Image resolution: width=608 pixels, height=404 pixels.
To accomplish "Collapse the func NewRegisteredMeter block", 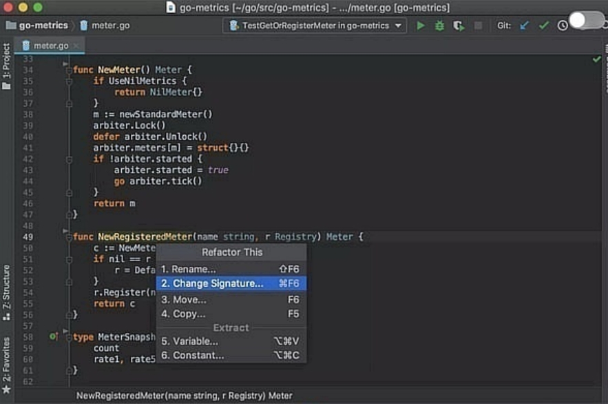I will 69,237.
